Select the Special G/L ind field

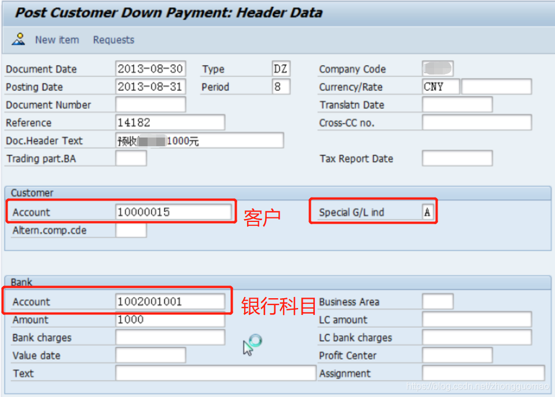pyautogui.click(x=428, y=212)
